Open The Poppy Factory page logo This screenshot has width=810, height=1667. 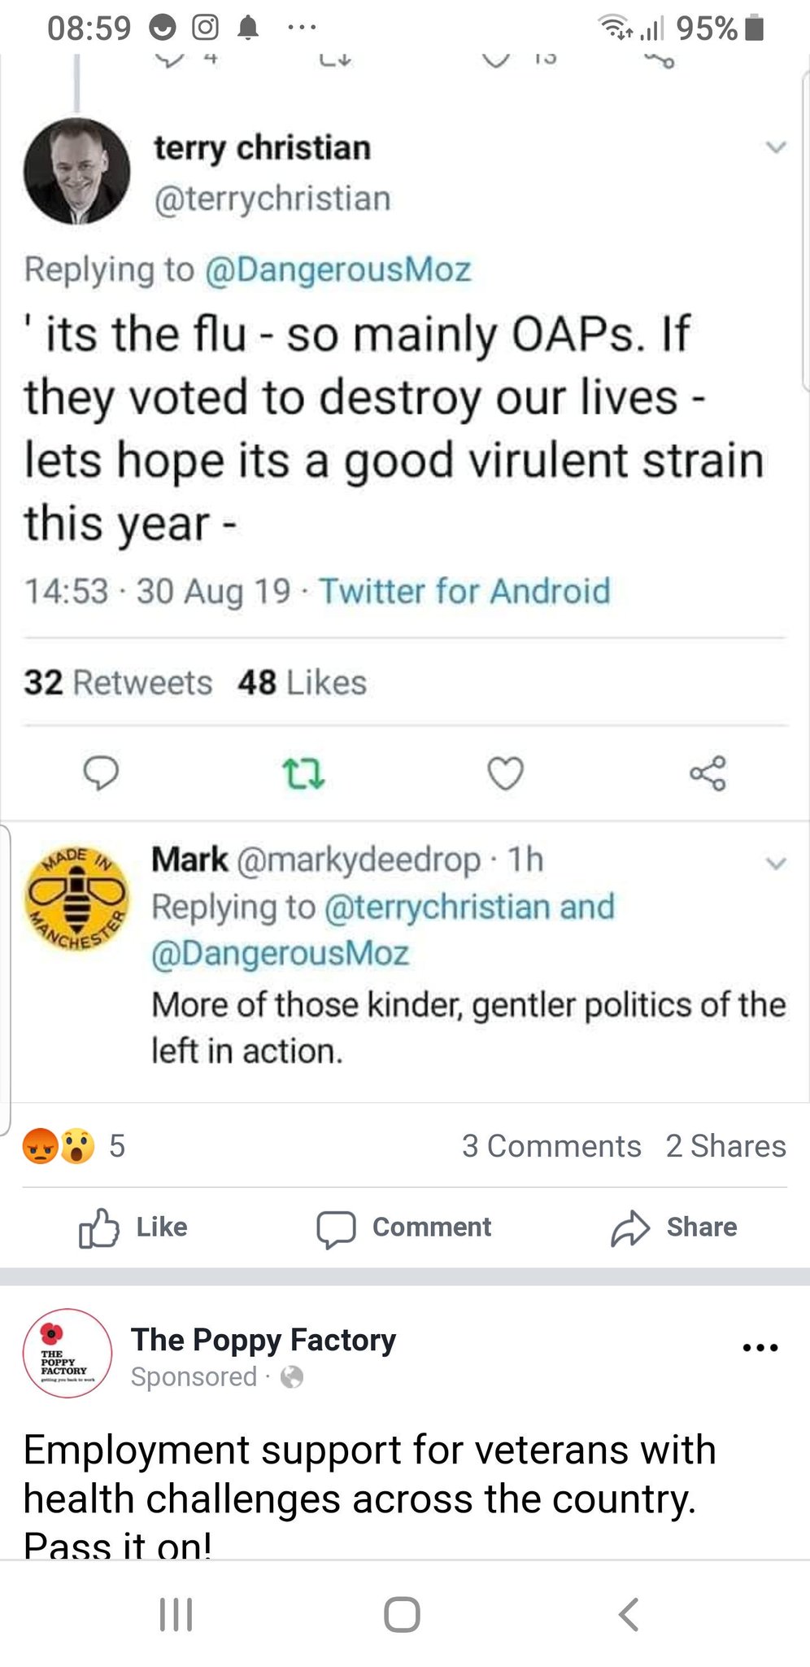67,1354
